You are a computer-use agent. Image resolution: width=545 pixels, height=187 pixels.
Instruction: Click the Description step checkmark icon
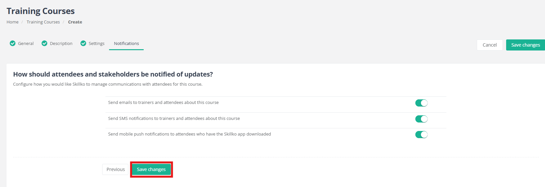tap(44, 43)
